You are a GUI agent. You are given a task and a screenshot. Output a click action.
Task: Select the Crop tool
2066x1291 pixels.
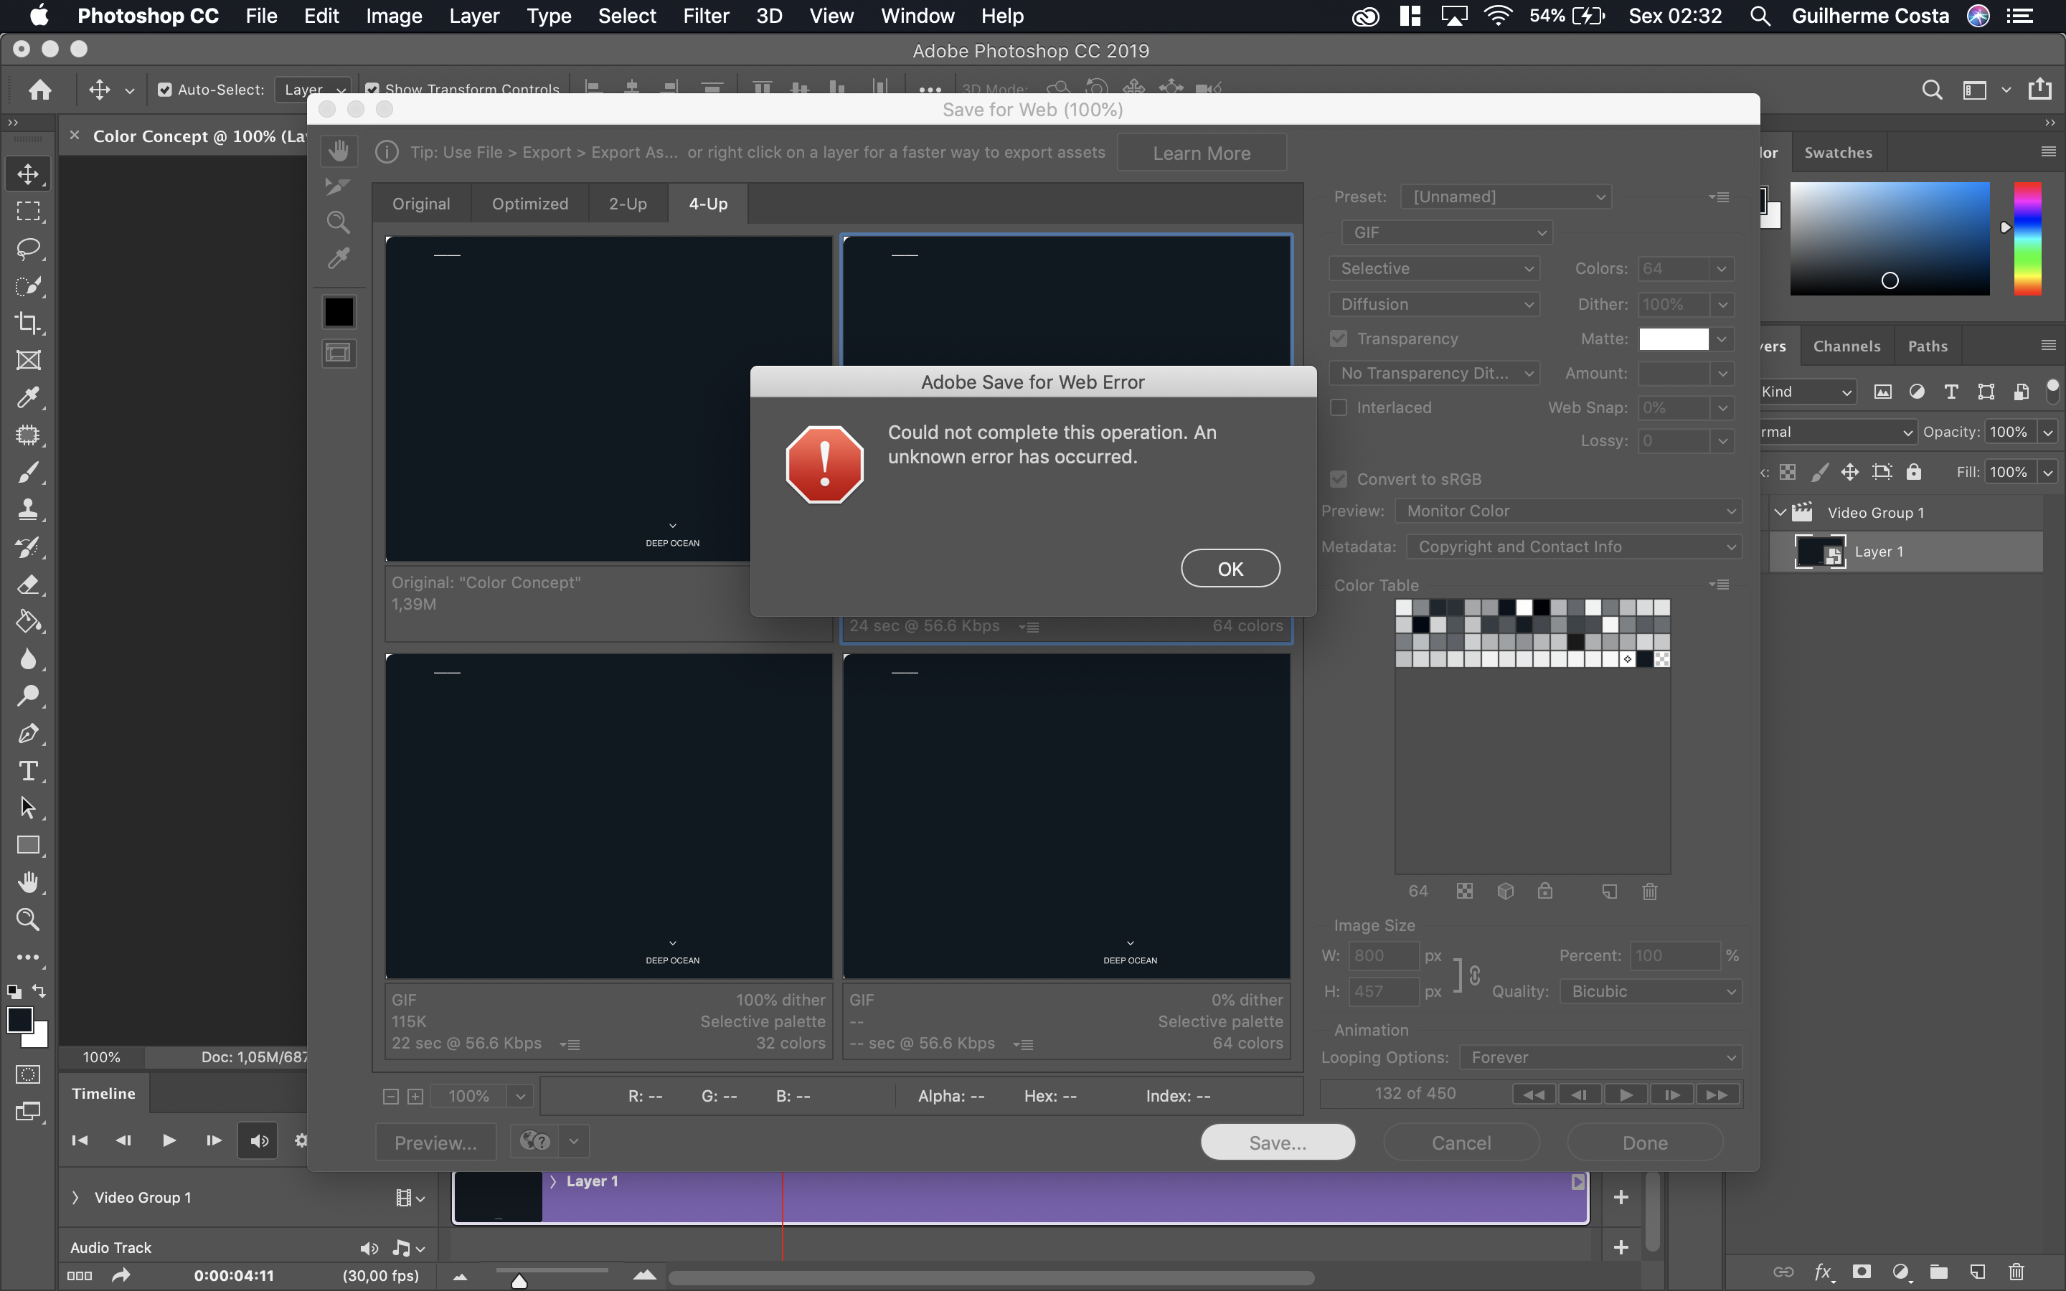coord(28,323)
